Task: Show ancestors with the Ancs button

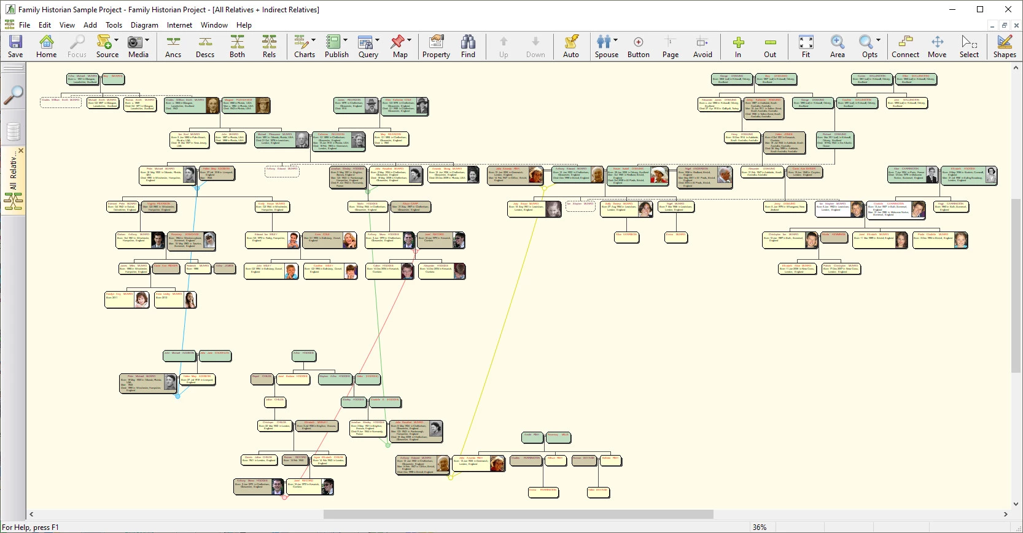Action: (173, 46)
